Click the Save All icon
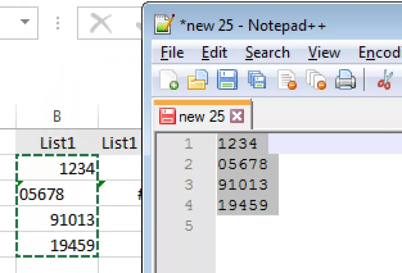The height and width of the screenshot is (273, 402). click(256, 80)
